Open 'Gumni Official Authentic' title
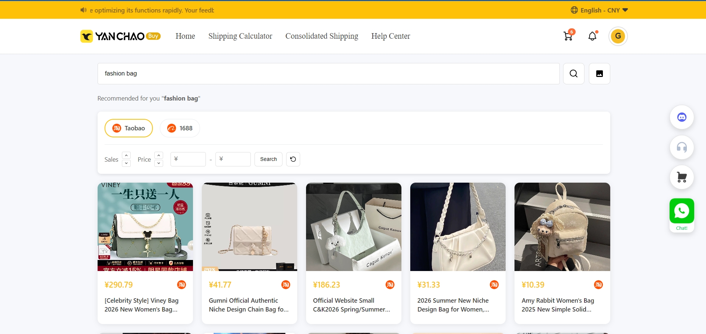 coord(249,305)
